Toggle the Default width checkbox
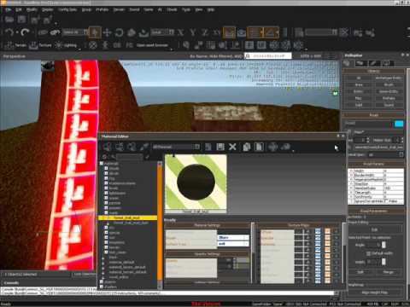 tap(368, 253)
